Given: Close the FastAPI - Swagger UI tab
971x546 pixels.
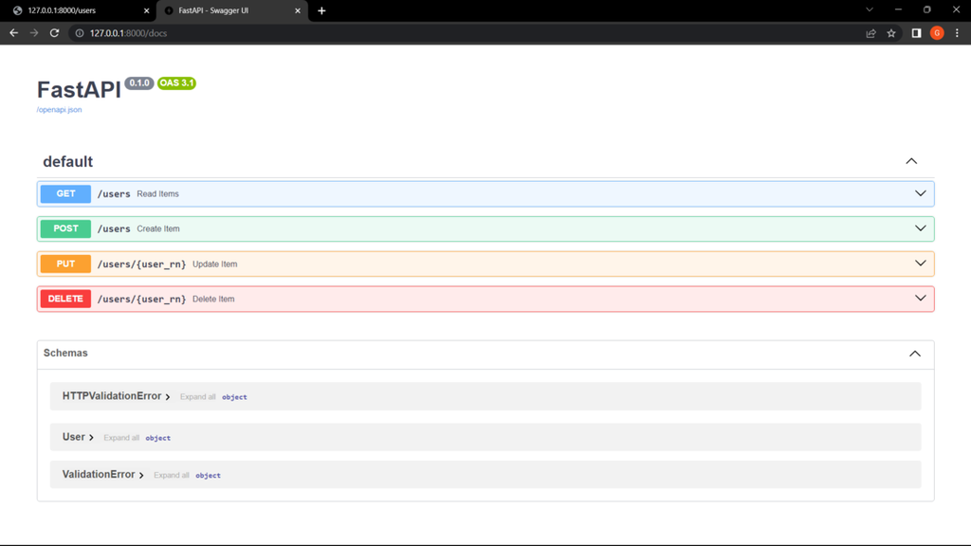Looking at the screenshot, I should pos(297,10).
